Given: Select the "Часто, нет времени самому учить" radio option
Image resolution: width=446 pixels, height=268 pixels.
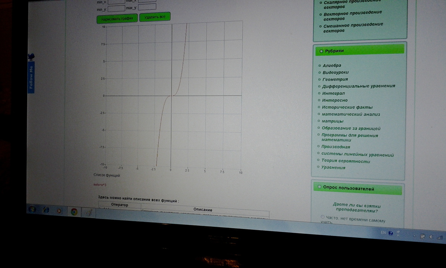Looking at the screenshot, I should pos(322,218).
